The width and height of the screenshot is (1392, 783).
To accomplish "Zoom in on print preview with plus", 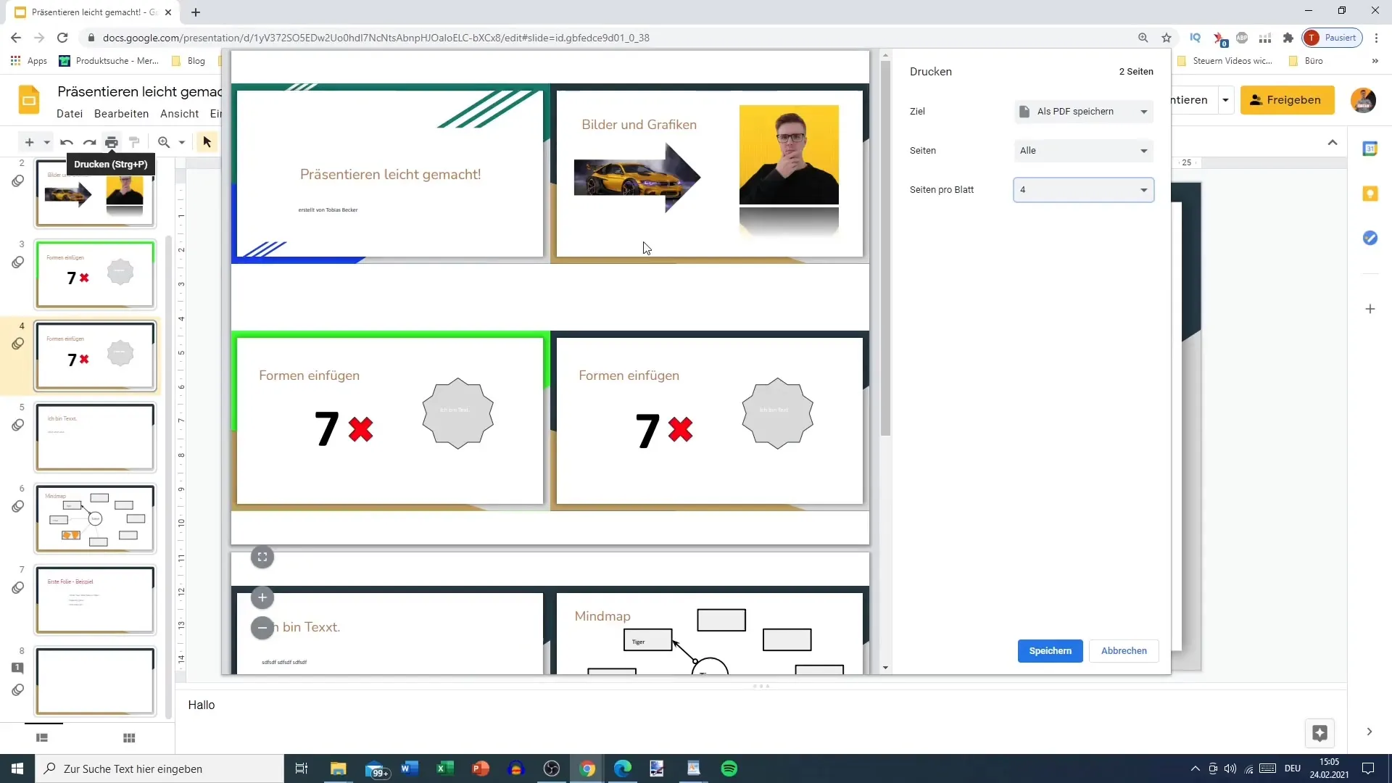I will click(x=262, y=597).
